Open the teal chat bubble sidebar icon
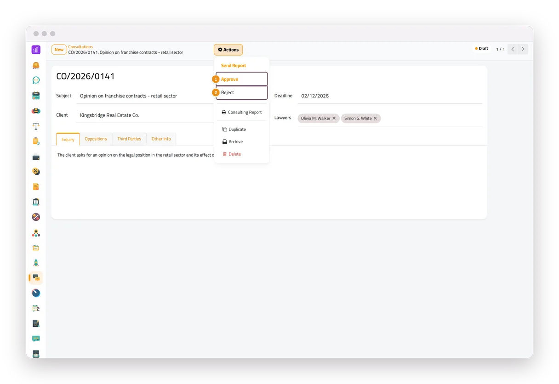The width and height of the screenshot is (559, 384). (x=36, y=80)
